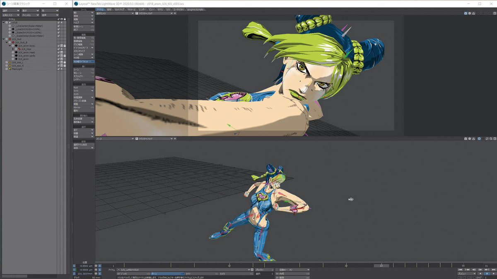Viewport: 497px width, 279px height.
Task: Click the highlighted その場でペアレント button
Action: click(x=84, y=62)
